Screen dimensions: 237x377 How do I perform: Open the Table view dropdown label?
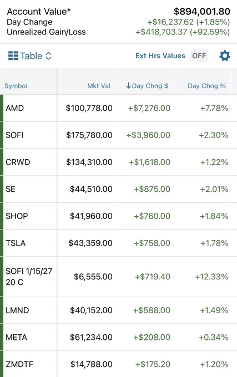click(31, 56)
